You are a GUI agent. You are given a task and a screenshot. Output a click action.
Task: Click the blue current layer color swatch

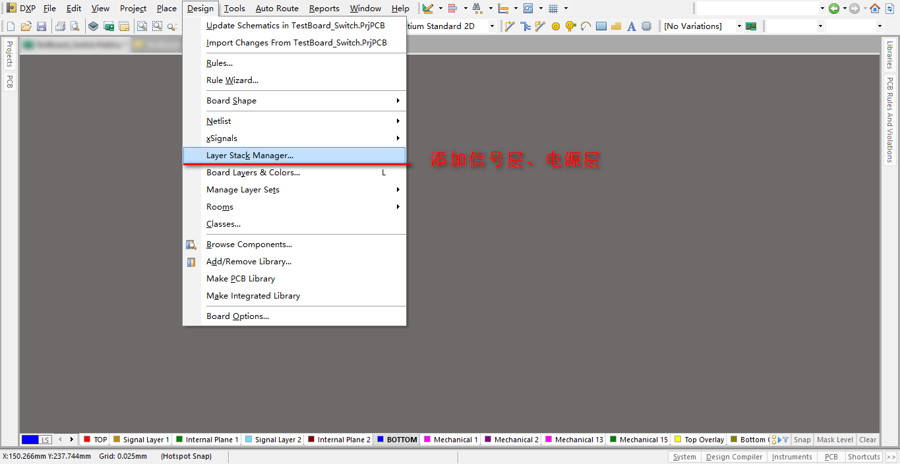[30, 440]
